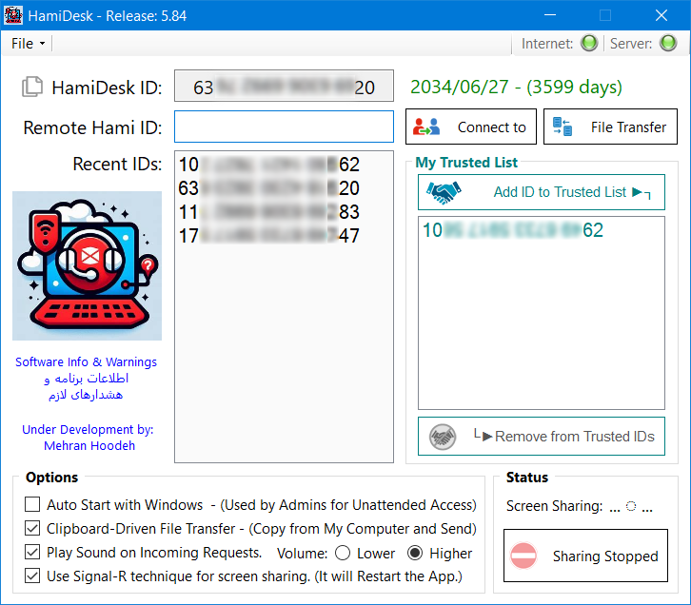Click the Server status green indicator
Screen dimensions: 691x605
click(668, 43)
